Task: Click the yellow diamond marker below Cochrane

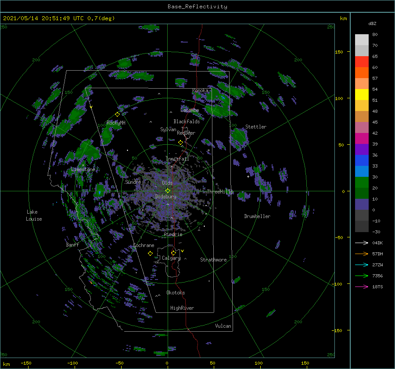Action: [x=150, y=254]
